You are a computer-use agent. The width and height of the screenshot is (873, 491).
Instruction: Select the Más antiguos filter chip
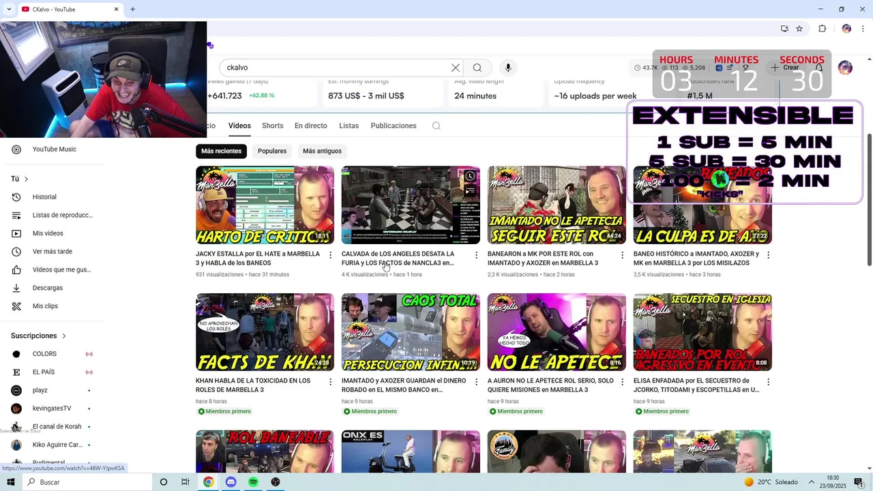(x=322, y=151)
